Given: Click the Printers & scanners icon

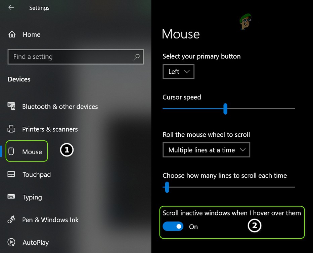Looking at the screenshot, I should coord(11,129).
